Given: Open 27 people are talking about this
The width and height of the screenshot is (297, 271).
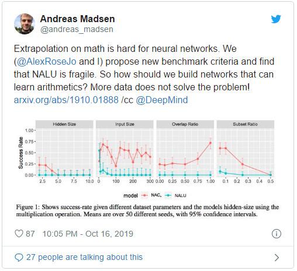Looking at the screenshot, I should click(84, 257).
